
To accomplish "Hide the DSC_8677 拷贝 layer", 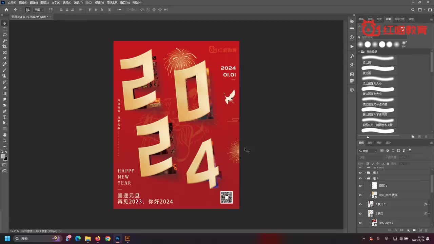I will pyautogui.click(x=360, y=195).
